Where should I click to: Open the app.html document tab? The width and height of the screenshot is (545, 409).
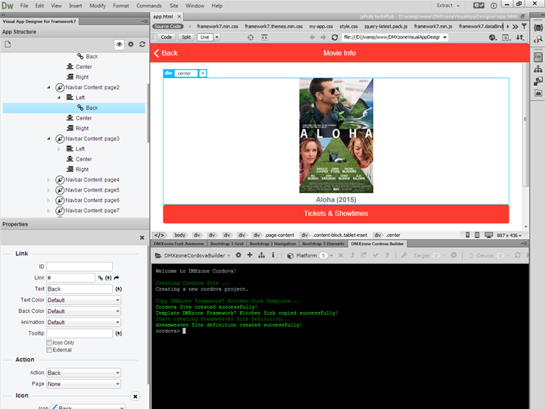coord(163,17)
